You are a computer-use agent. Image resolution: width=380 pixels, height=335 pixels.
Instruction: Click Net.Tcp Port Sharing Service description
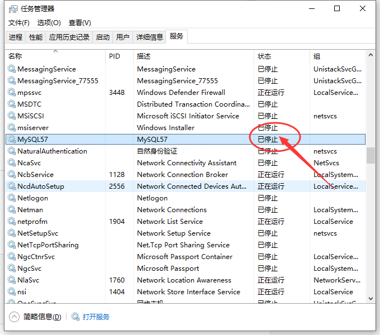[183, 245]
